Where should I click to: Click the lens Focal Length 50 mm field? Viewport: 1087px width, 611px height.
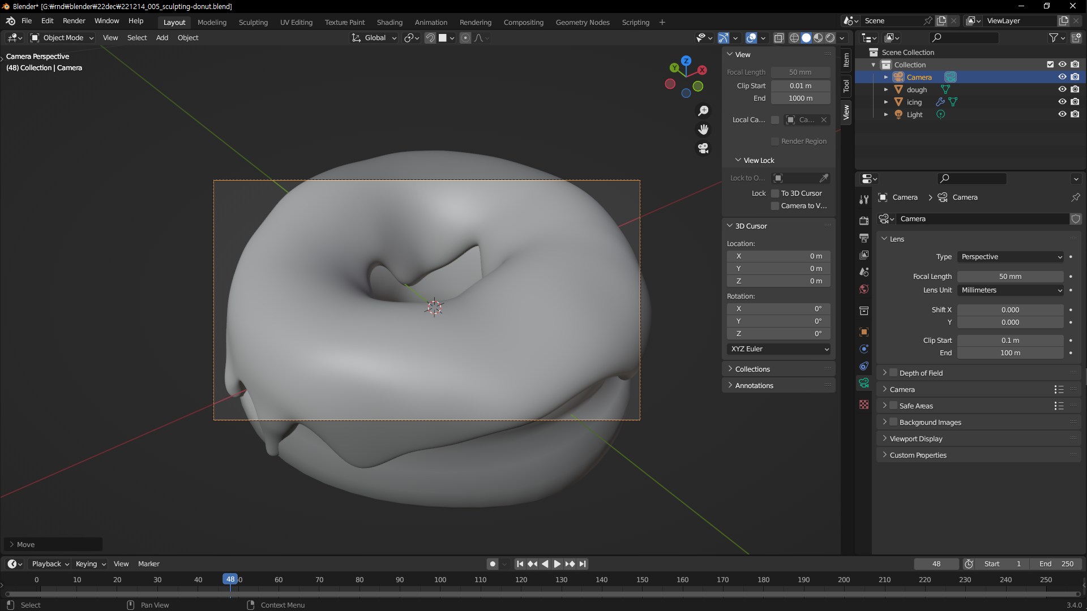coord(1010,277)
